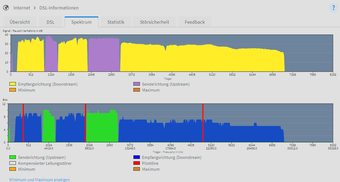
Task: Click green Senderichtung (Upstream) swatch
Action: [13, 157]
